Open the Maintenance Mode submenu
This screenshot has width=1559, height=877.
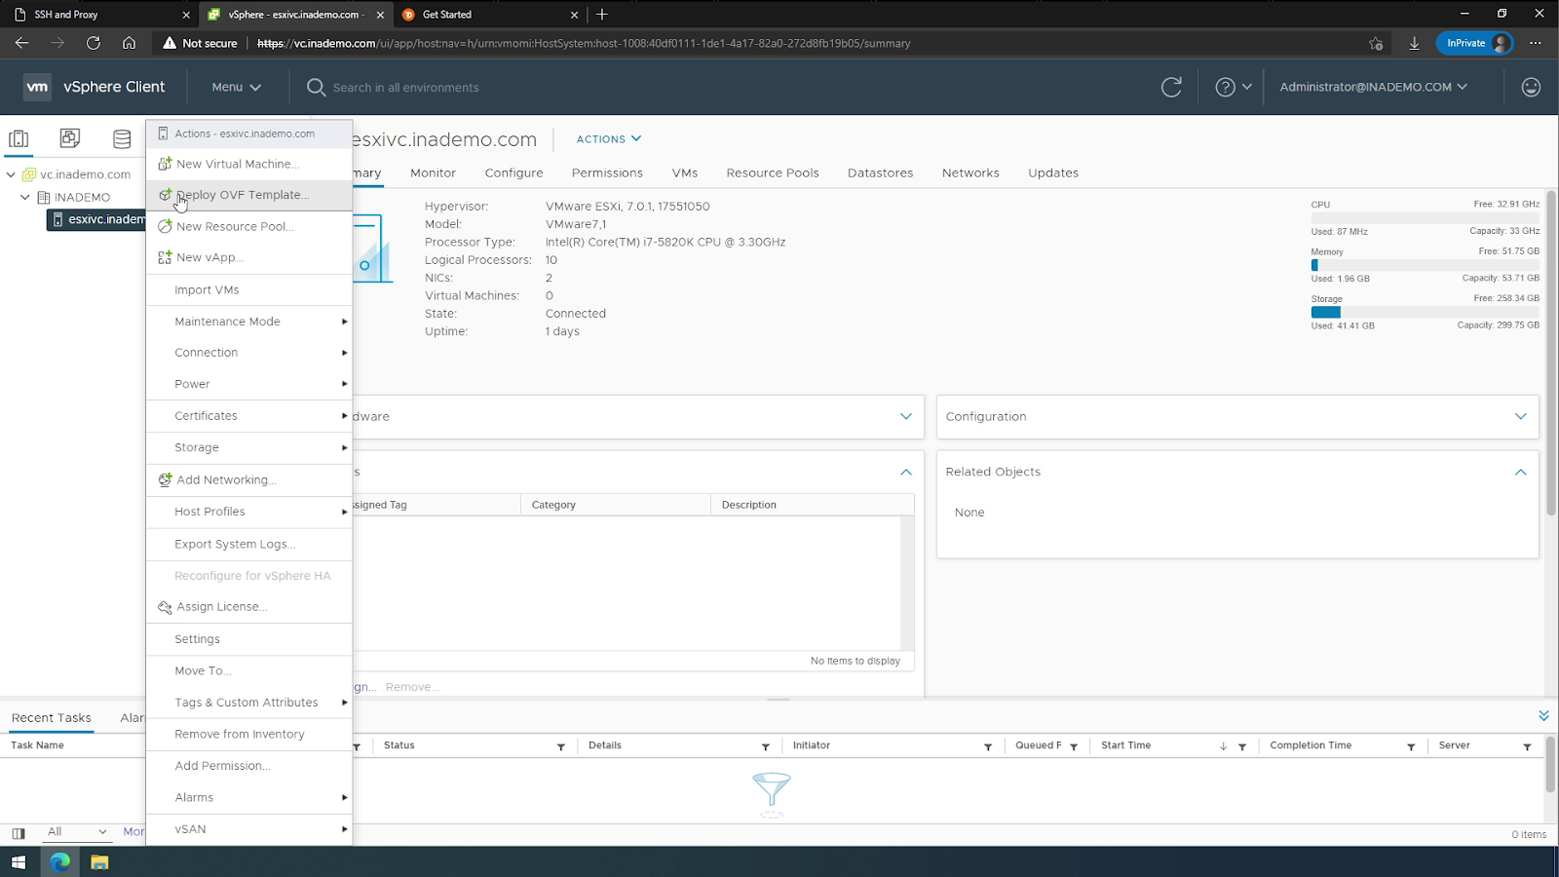[249, 322]
